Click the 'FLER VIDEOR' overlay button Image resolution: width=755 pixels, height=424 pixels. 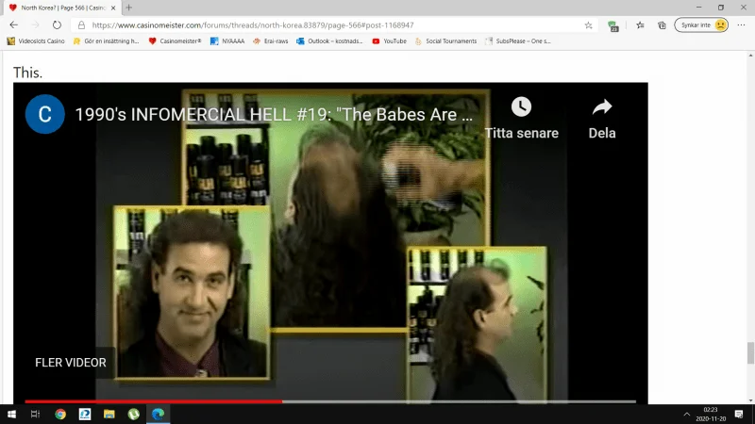pos(70,363)
